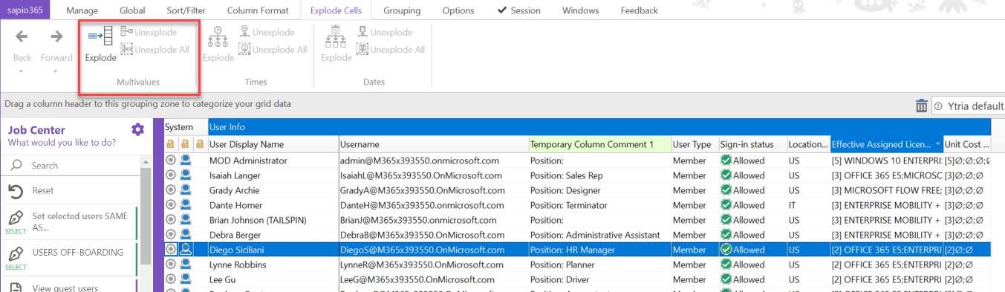
Task: Open Effective Assigned Licenses column dropdown arrow
Action: coord(938,145)
